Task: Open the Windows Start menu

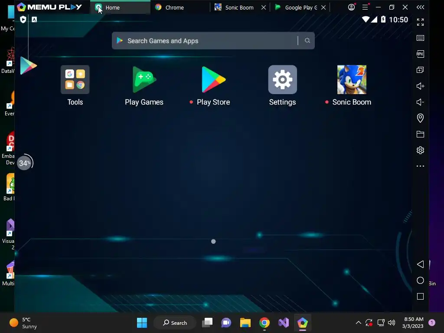Action: 142,323
